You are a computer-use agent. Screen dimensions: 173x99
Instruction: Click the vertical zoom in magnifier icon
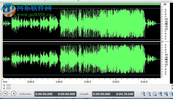tap(166, 94)
